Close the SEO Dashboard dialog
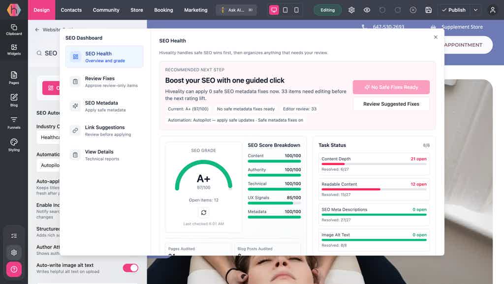The image size is (504, 284). coord(436,37)
